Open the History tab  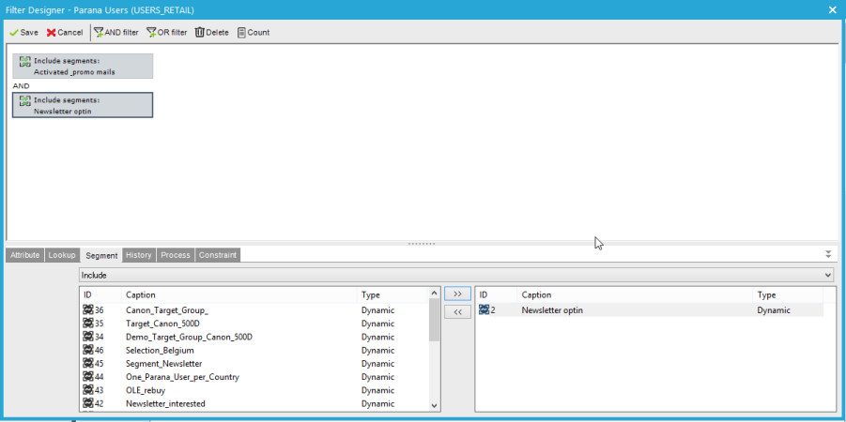[x=139, y=255]
